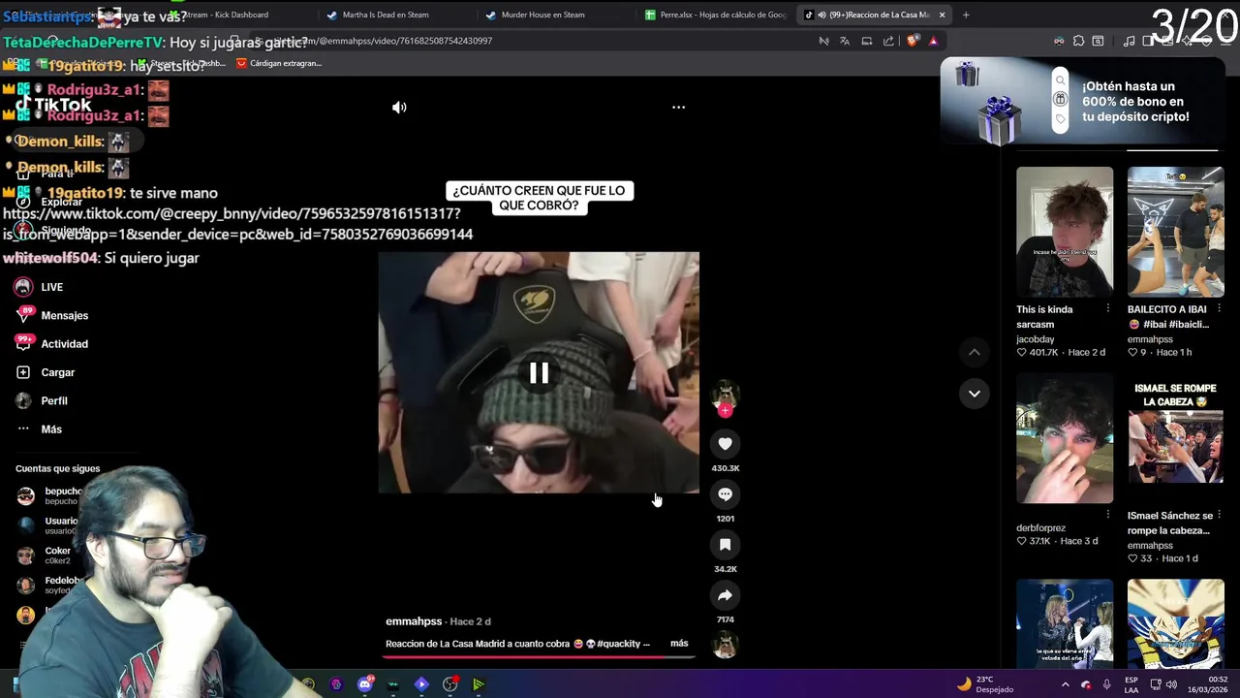Open LIVE in the TikTok sidebar

tap(51, 287)
